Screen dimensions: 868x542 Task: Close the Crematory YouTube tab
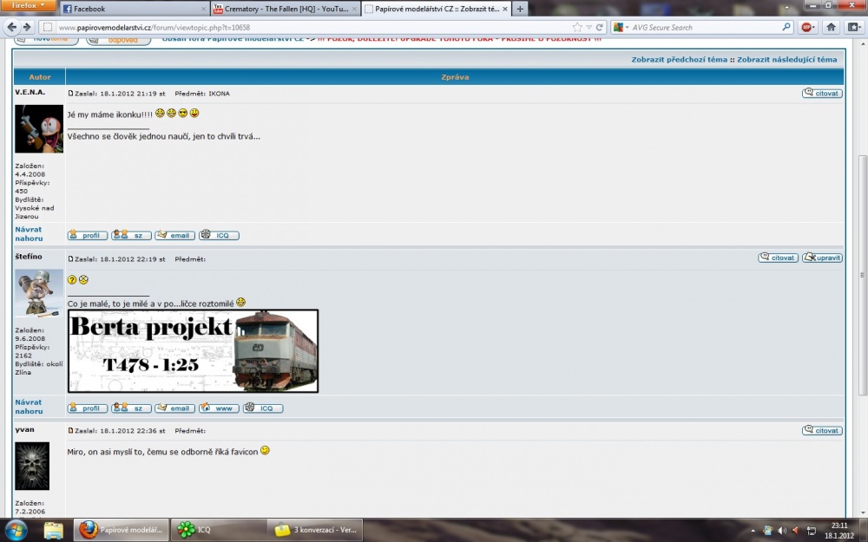point(354,9)
